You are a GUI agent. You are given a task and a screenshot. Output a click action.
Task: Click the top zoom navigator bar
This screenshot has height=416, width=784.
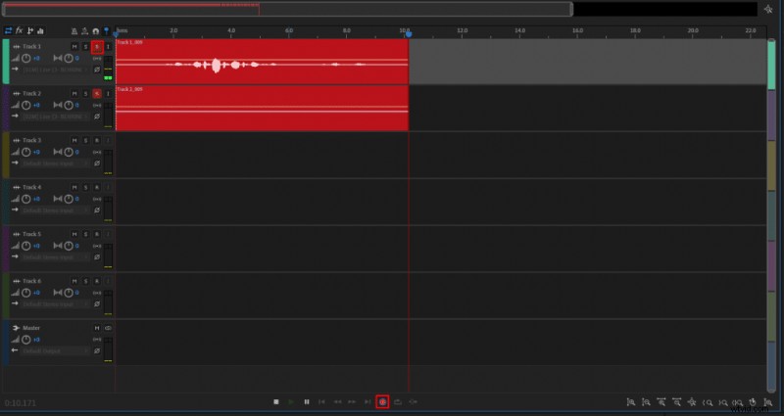[287, 9]
